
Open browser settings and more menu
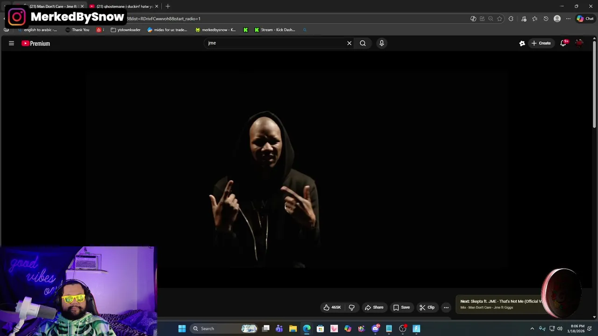568,19
